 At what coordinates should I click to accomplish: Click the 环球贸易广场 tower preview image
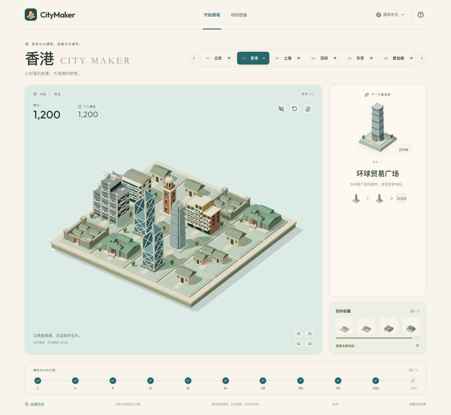coord(378,127)
